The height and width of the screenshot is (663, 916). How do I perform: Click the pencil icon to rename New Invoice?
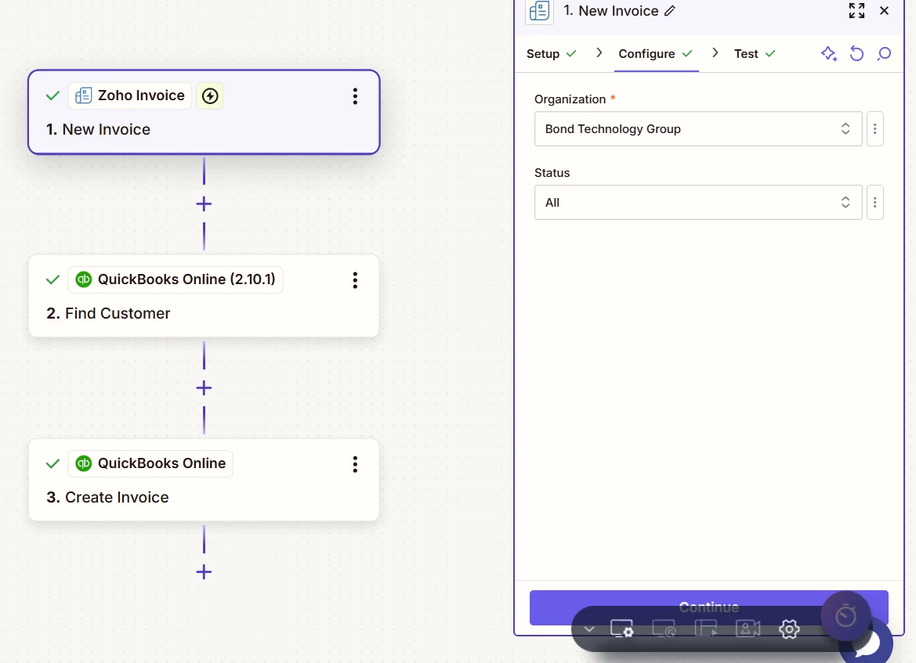click(x=670, y=11)
